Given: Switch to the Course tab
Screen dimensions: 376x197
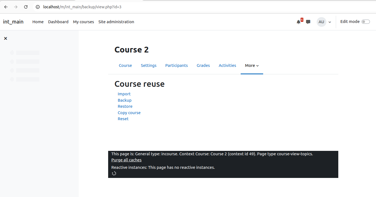Looking at the screenshot, I should coord(125,65).
